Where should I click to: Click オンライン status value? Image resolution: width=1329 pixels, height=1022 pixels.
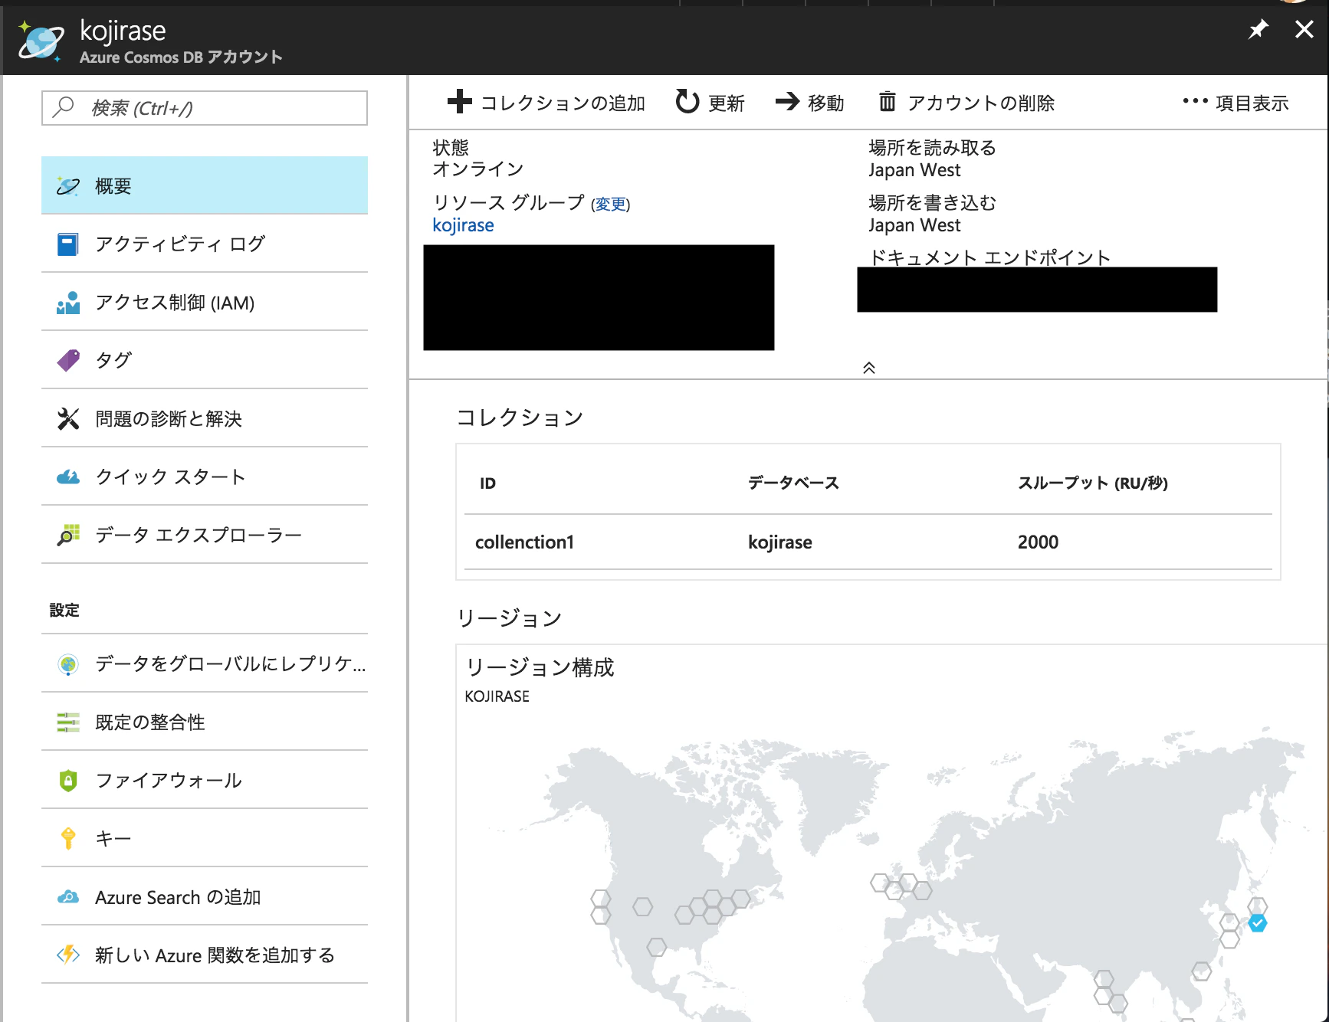478,169
